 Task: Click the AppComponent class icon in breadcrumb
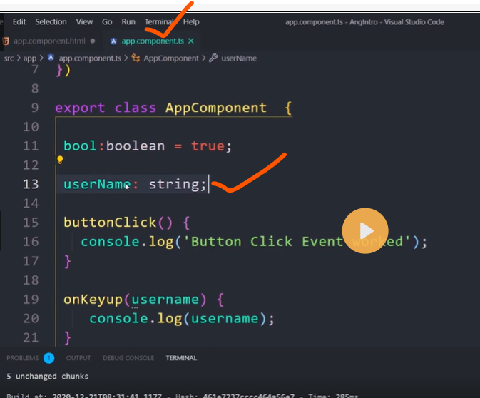click(137, 58)
